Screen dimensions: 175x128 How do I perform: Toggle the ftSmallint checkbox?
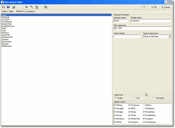tap(115, 109)
